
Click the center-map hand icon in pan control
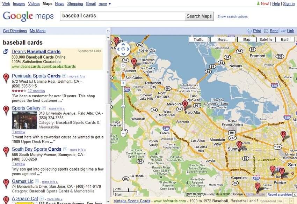(x=123, y=49)
